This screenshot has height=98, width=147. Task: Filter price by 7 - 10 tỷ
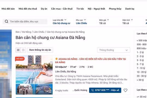point(141,68)
